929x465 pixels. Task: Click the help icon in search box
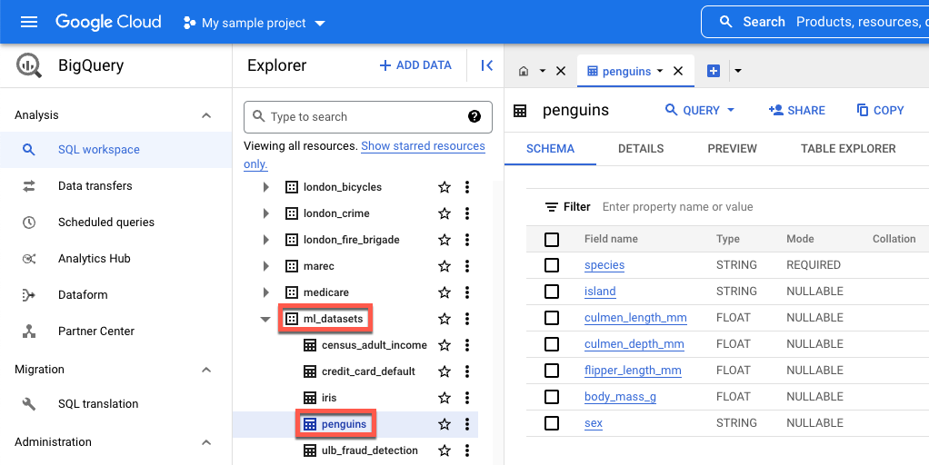(474, 116)
